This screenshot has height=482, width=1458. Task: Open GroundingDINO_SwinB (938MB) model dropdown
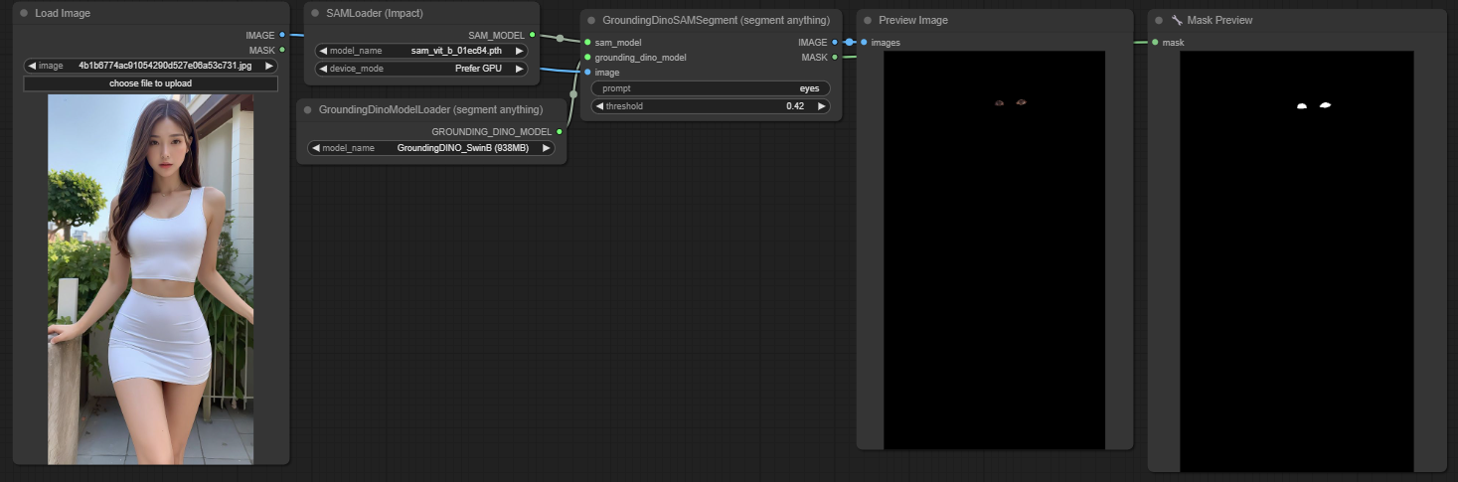[x=431, y=148]
